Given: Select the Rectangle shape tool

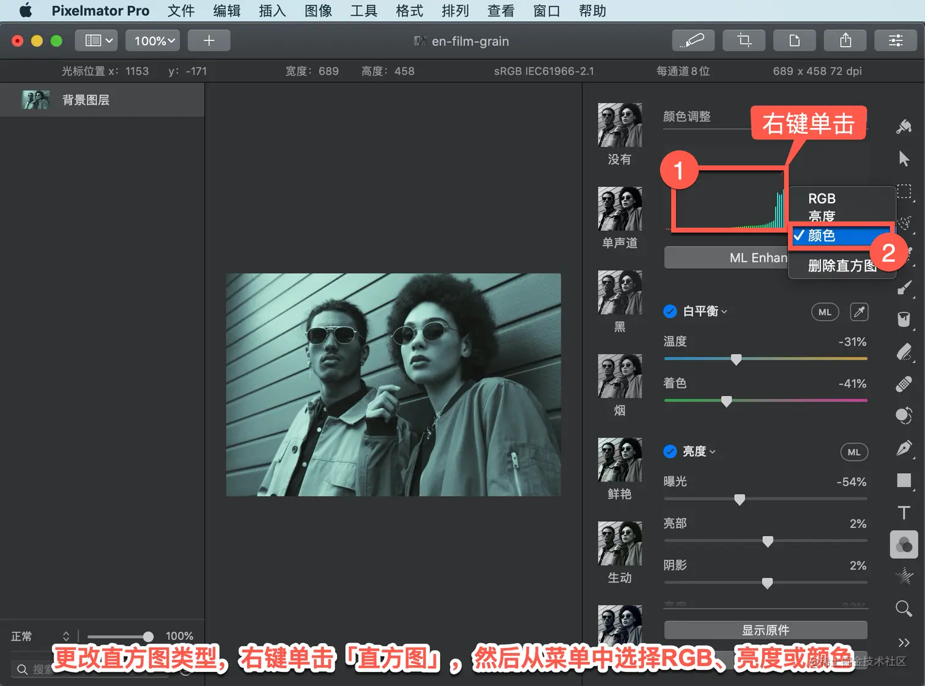Looking at the screenshot, I should (x=904, y=480).
